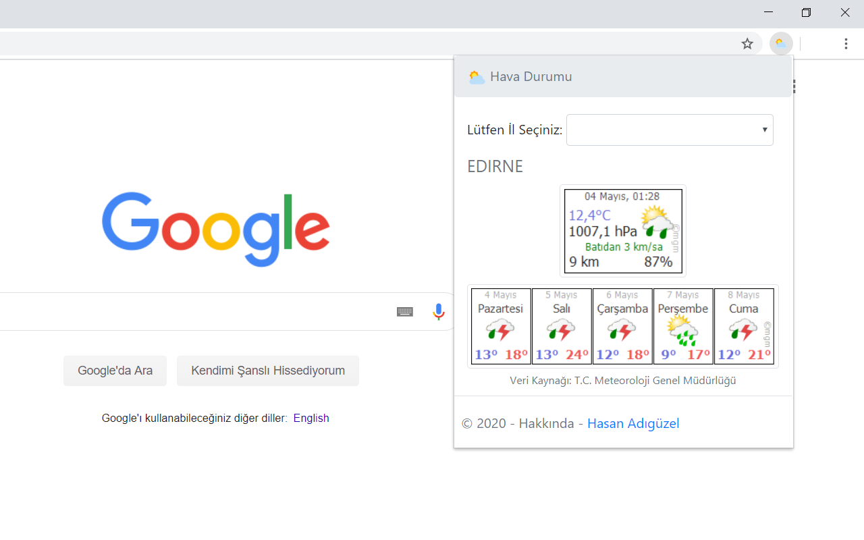Click the 12,4°C temperature reading
The image size is (864, 540).
[x=589, y=215]
